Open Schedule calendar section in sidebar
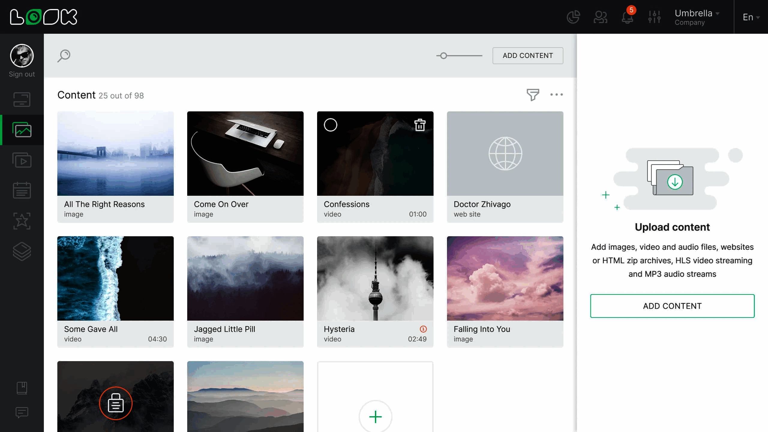 coord(22,190)
